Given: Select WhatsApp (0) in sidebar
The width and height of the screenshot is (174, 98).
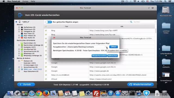Looking at the screenshot, I should coord(29,54).
